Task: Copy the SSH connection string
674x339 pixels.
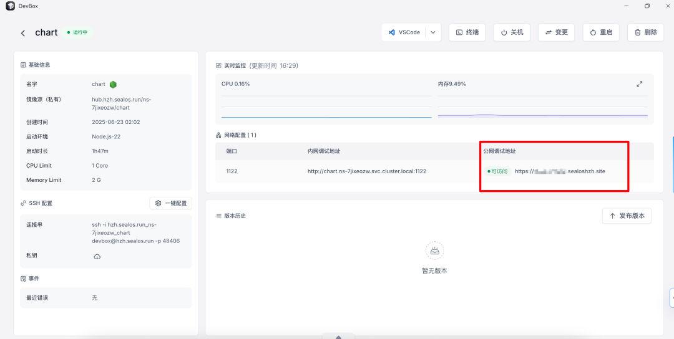Action: (x=136, y=232)
